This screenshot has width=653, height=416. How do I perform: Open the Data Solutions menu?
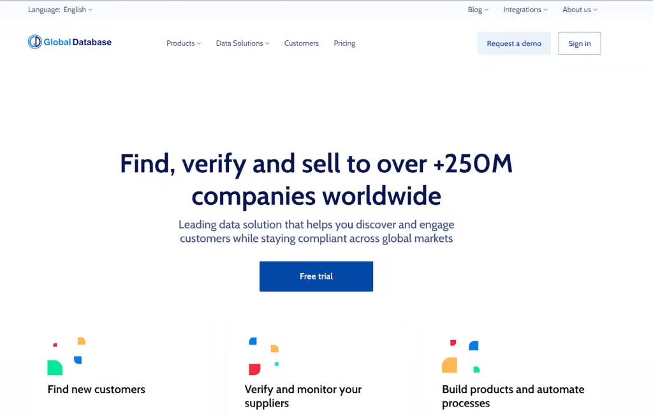242,43
